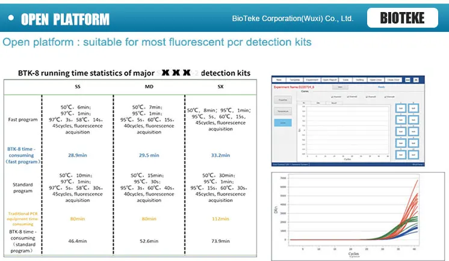The width and height of the screenshot is (449, 261).
Task: Toggle the Channel1 checkbox
Action: 336,97
